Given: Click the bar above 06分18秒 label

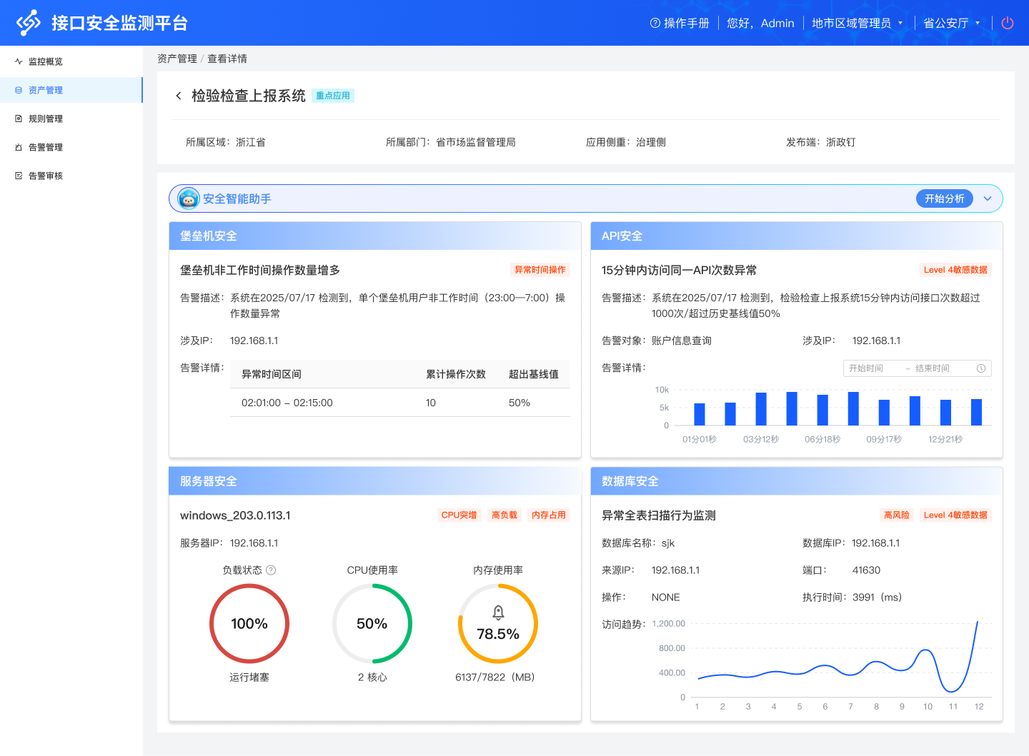Looking at the screenshot, I should (x=822, y=410).
